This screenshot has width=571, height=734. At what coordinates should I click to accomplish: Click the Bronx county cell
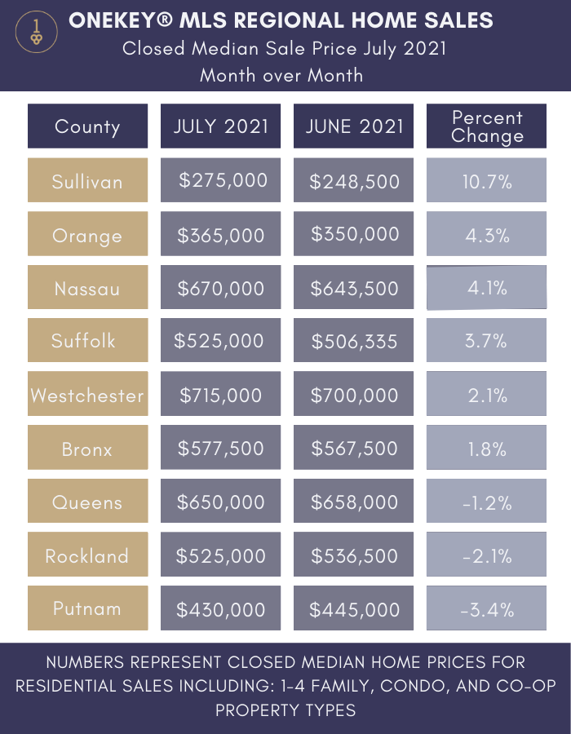[87, 449]
